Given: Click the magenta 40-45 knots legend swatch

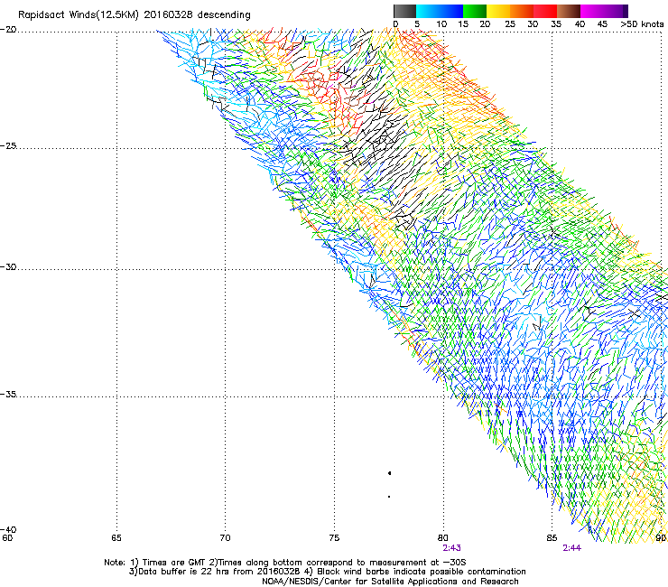Looking at the screenshot, I should point(592,11).
